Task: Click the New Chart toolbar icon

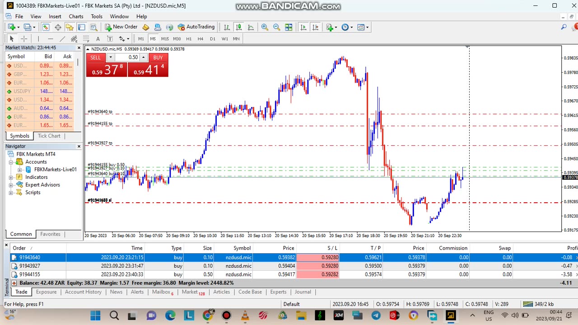Action: 11,27
